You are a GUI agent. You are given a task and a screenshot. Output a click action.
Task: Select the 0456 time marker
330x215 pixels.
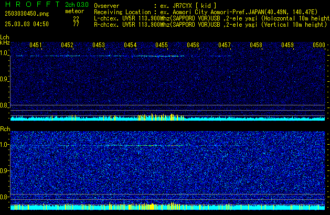(x=193, y=45)
